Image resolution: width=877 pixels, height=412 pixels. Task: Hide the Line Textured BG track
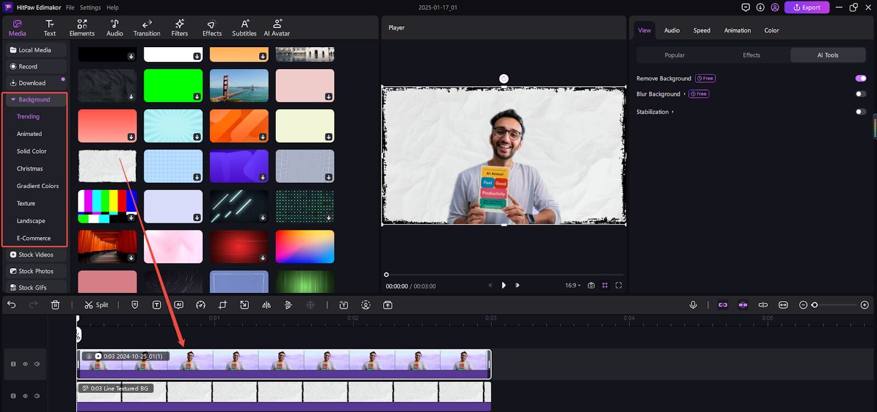[x=25, y=396]
